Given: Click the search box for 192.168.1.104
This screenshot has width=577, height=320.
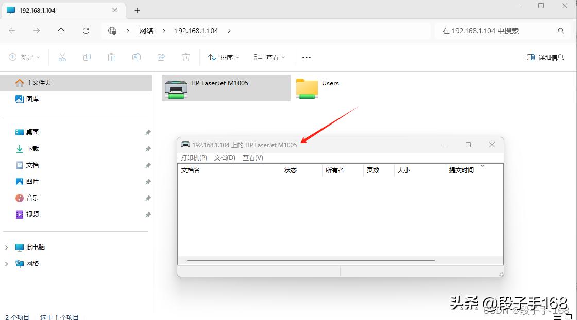Looking at the screenshot, I should tap(495, 30).
